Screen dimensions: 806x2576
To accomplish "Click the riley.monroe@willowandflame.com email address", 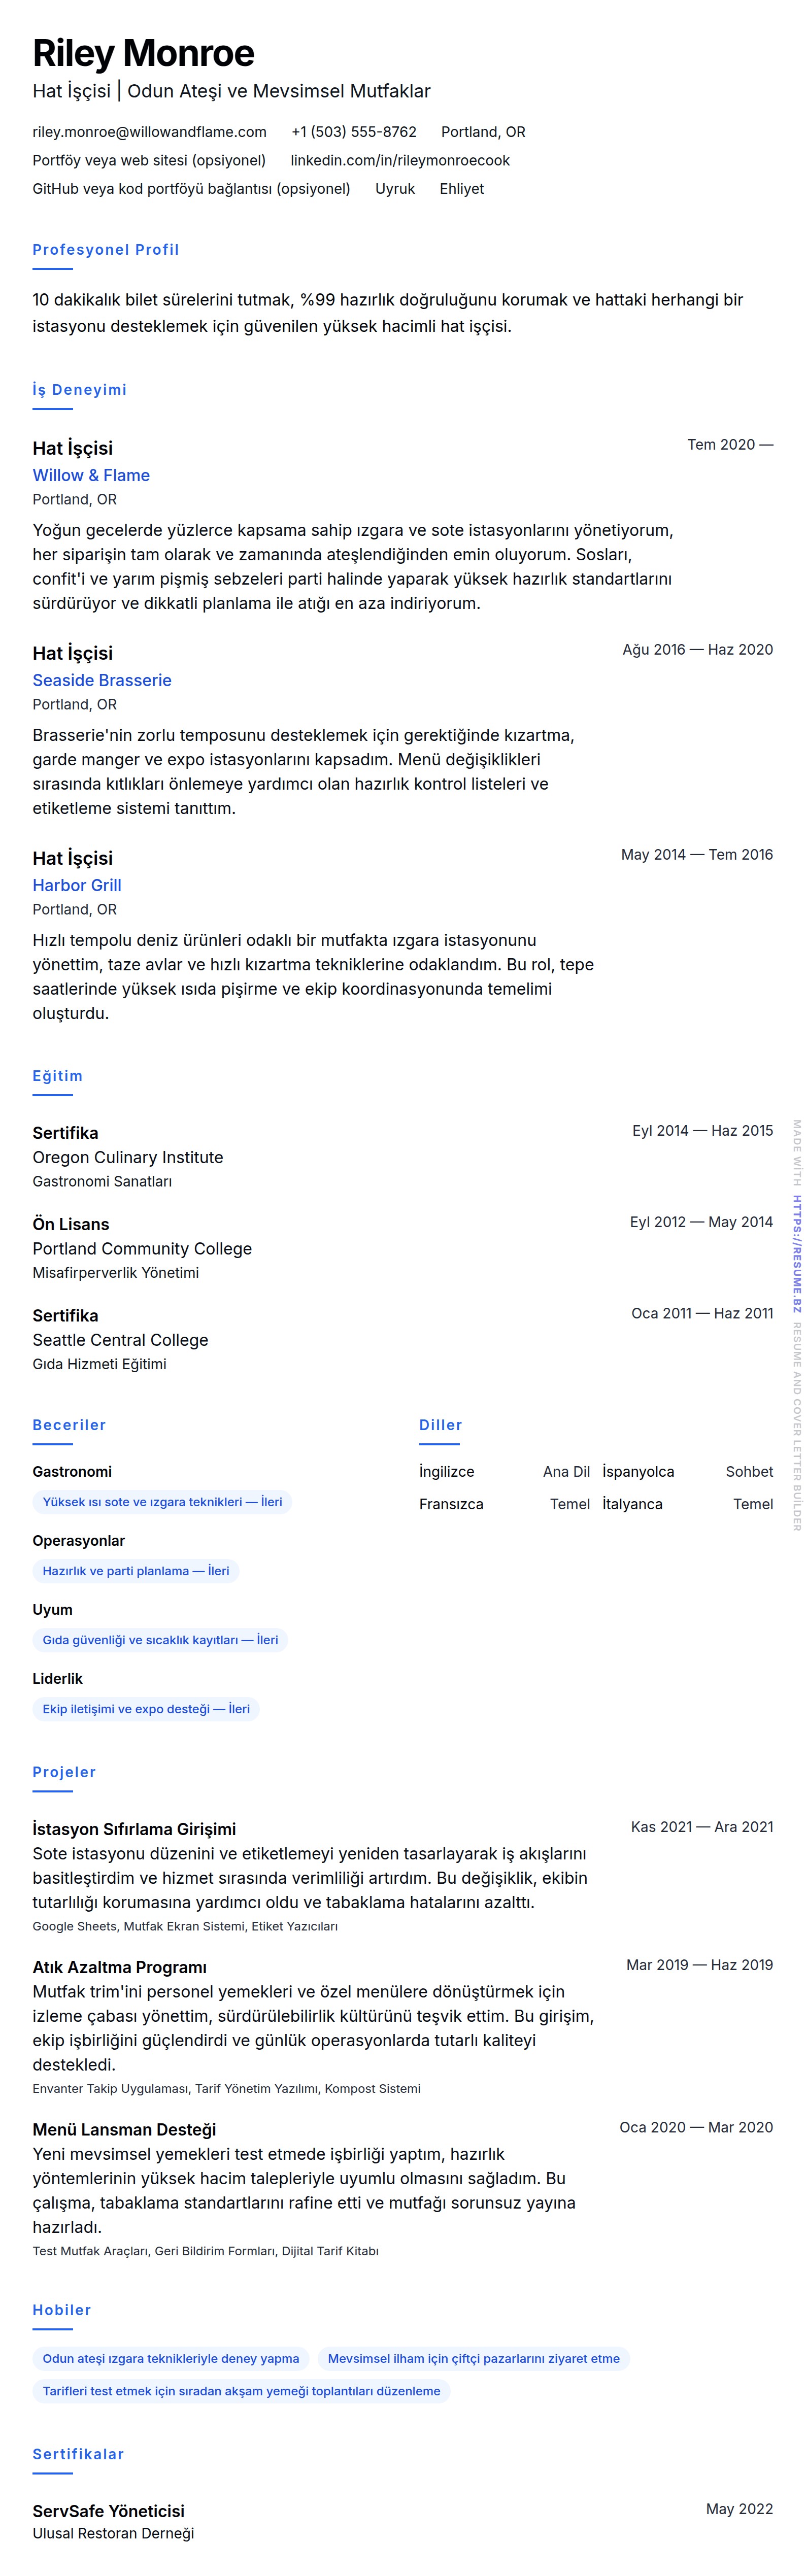I will click(x=149, y=132).
